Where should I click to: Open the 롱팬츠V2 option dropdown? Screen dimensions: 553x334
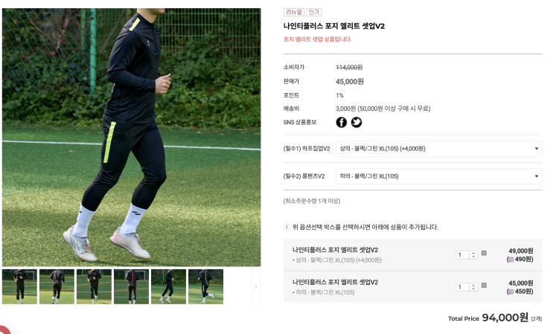[x=438, y=176]
